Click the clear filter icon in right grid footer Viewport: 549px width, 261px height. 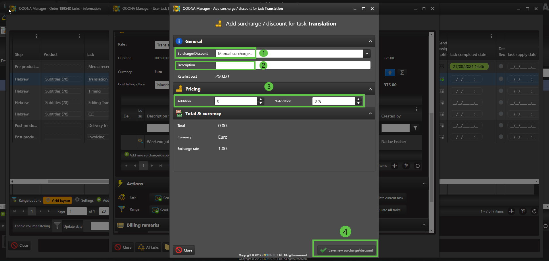coord(523,211)
